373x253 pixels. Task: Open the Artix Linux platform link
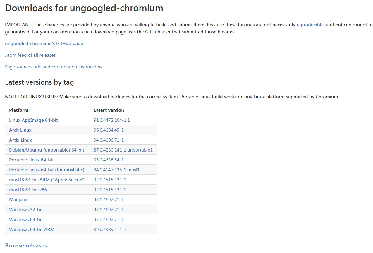(20, 140)
